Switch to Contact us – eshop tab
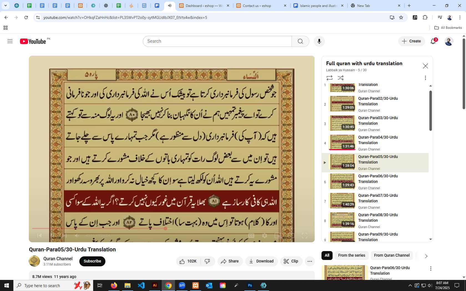 tap(262, 6)
